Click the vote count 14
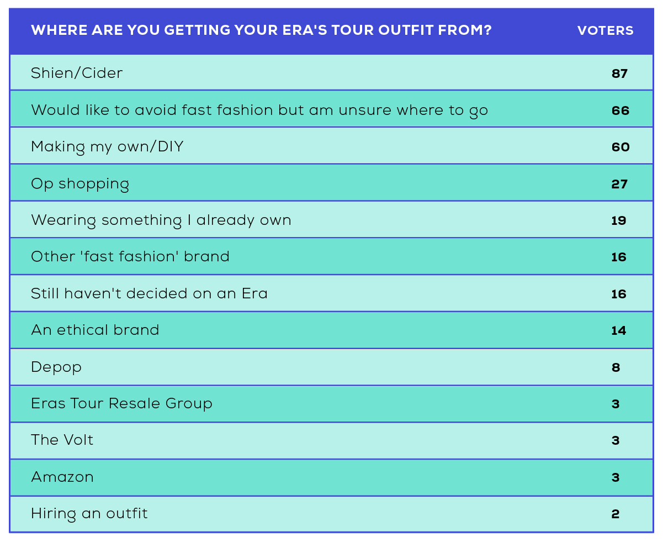This screenshot has height=542, width=663. (619, 331)
